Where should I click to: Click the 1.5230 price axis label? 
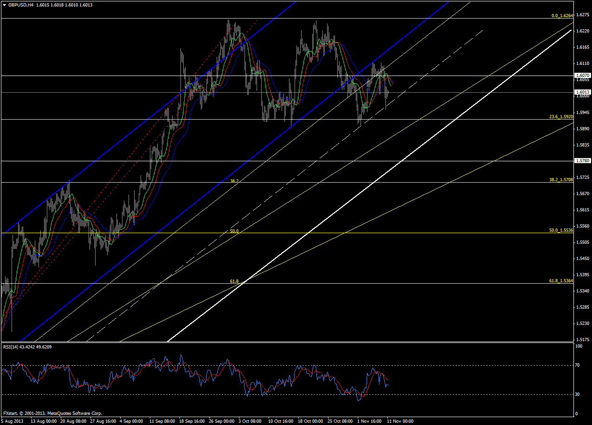(583, 324)
